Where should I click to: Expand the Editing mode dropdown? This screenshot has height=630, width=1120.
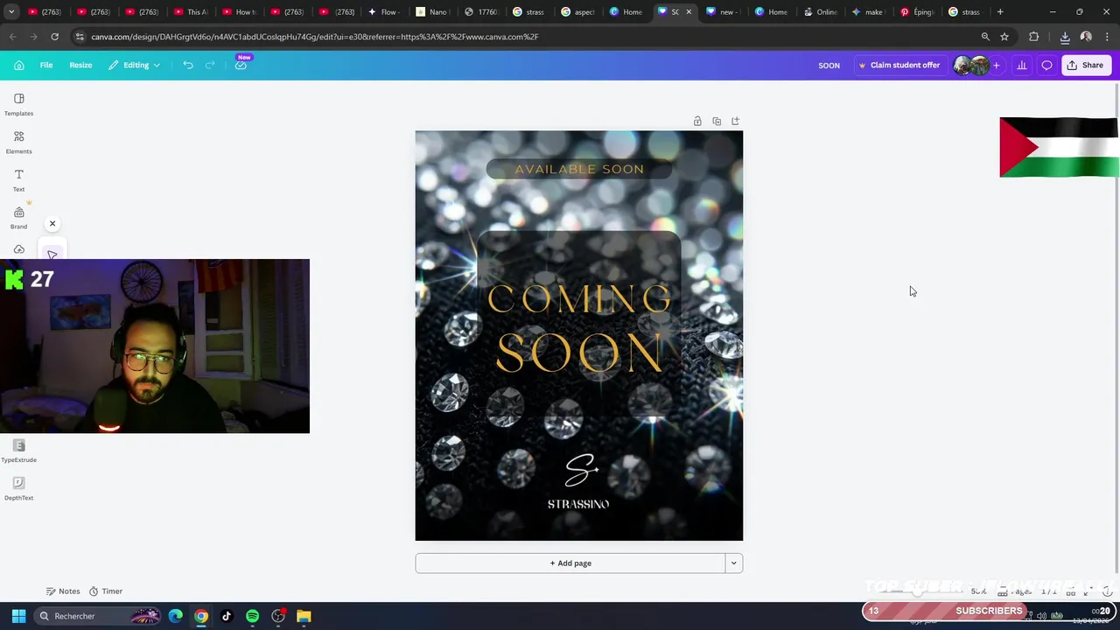(x=135, y=65)
